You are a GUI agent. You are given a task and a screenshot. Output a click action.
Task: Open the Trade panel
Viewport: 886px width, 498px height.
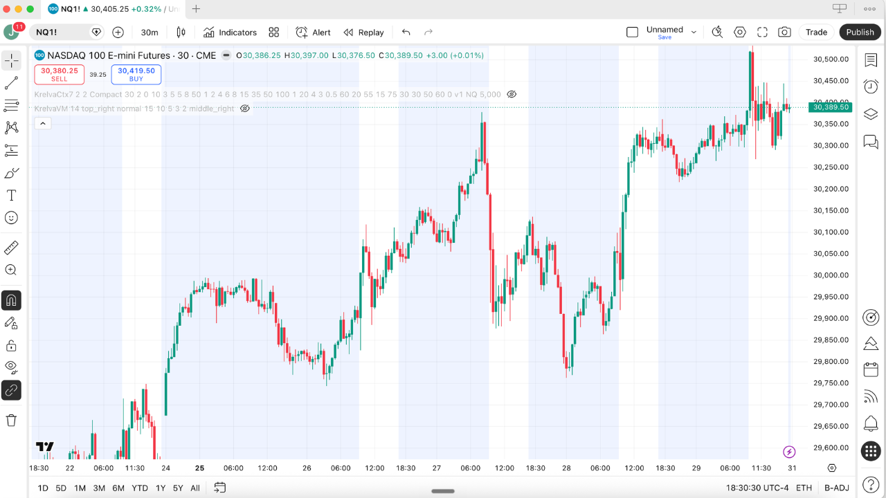tap(816, 32)
